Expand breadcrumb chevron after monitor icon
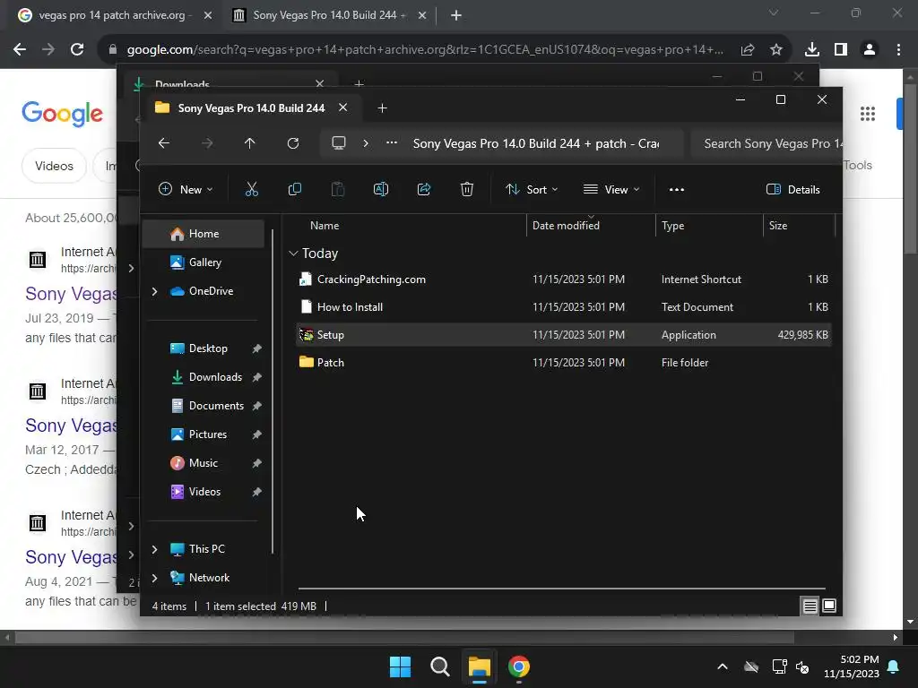This screenshot has height=688, width=918. [x=366, y=143]
